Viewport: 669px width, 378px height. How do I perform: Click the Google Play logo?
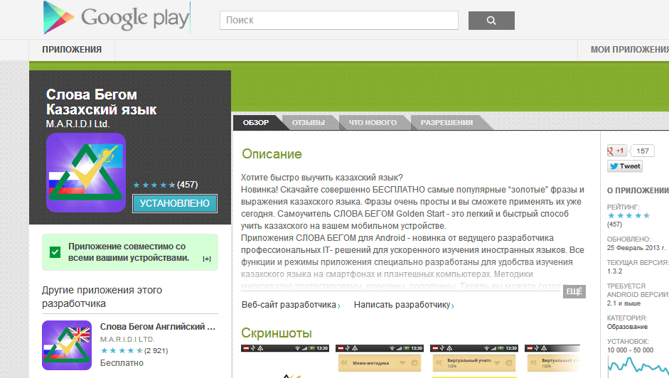tap(116, 18)
